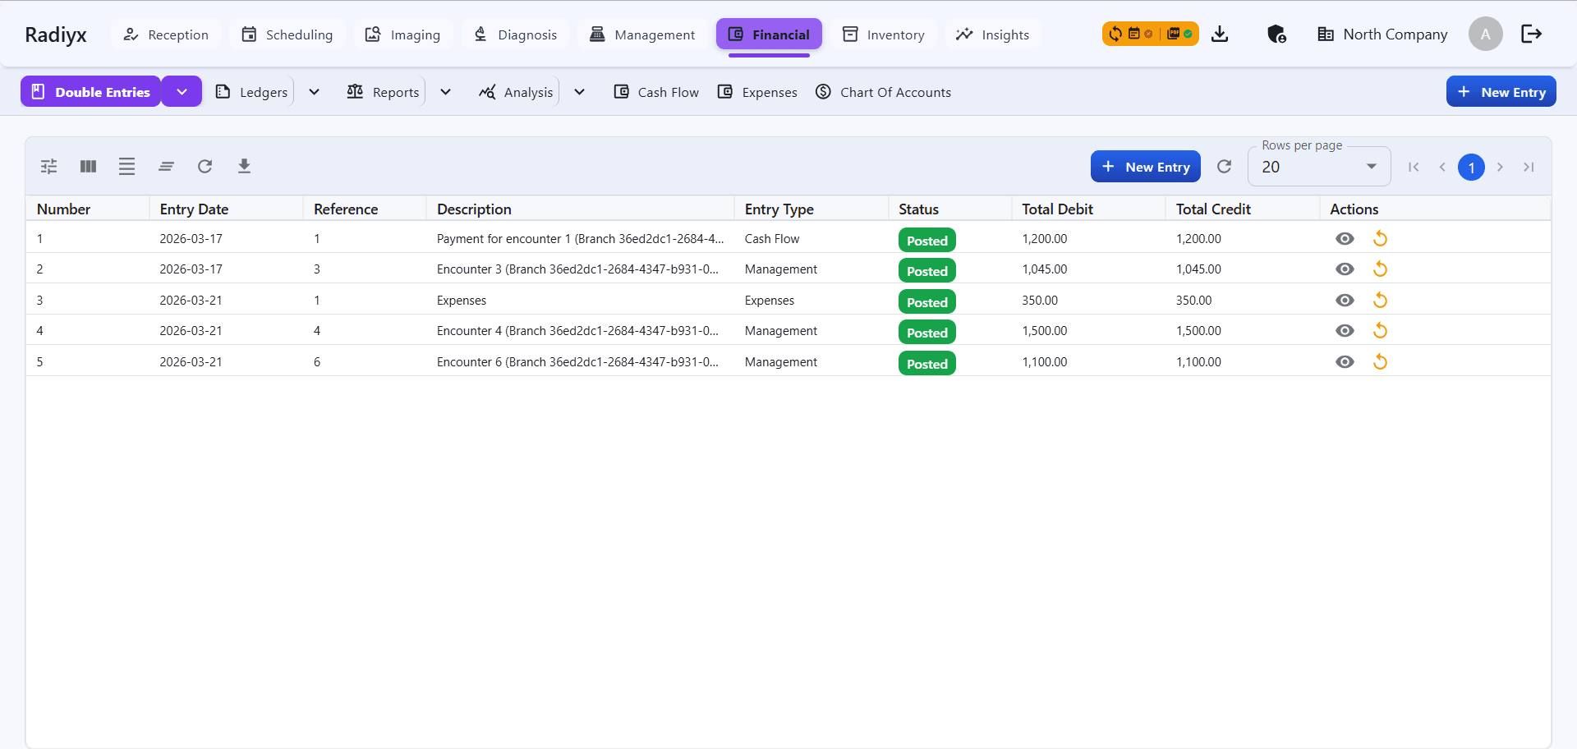
Task: Open the Diagnosis section
Action: click(x=515, y=34)
